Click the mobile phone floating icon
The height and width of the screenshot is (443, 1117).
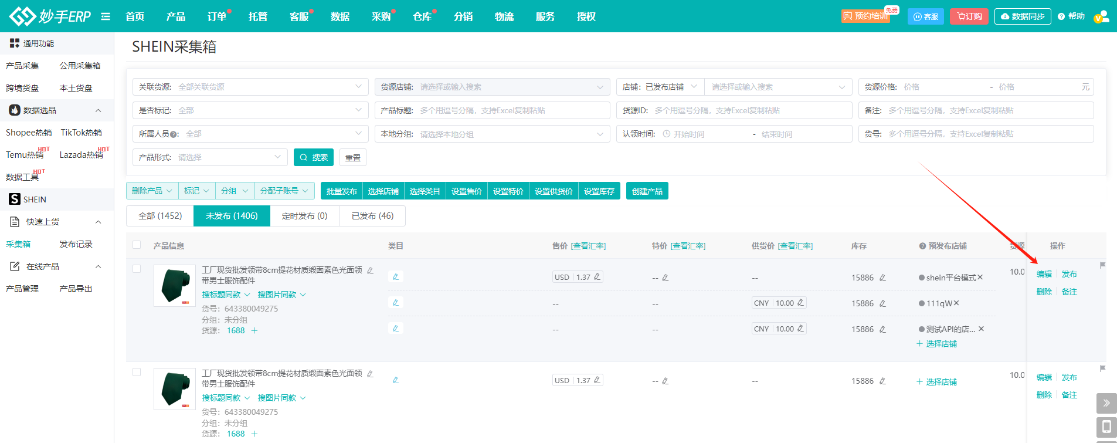1106,427
